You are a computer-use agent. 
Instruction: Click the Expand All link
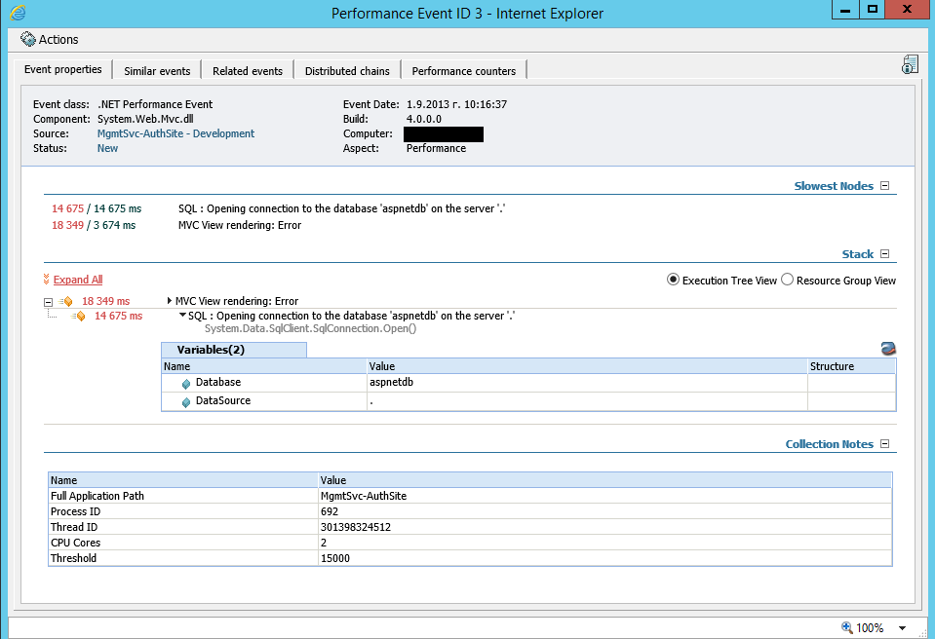[x=78, y=280]
